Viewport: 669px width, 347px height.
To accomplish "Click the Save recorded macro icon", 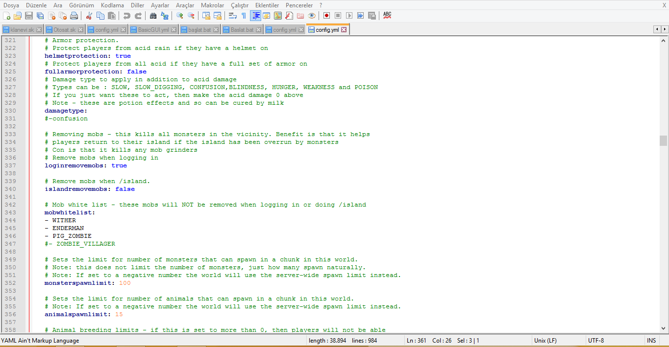I will [372, 16].
